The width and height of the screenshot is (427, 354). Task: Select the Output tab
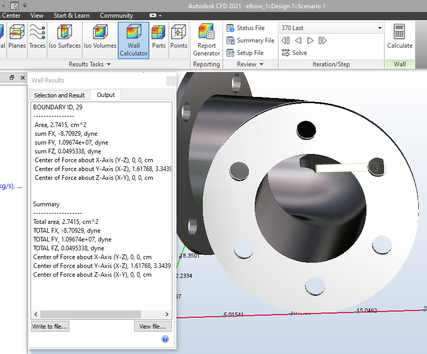(x=106, y=95)
